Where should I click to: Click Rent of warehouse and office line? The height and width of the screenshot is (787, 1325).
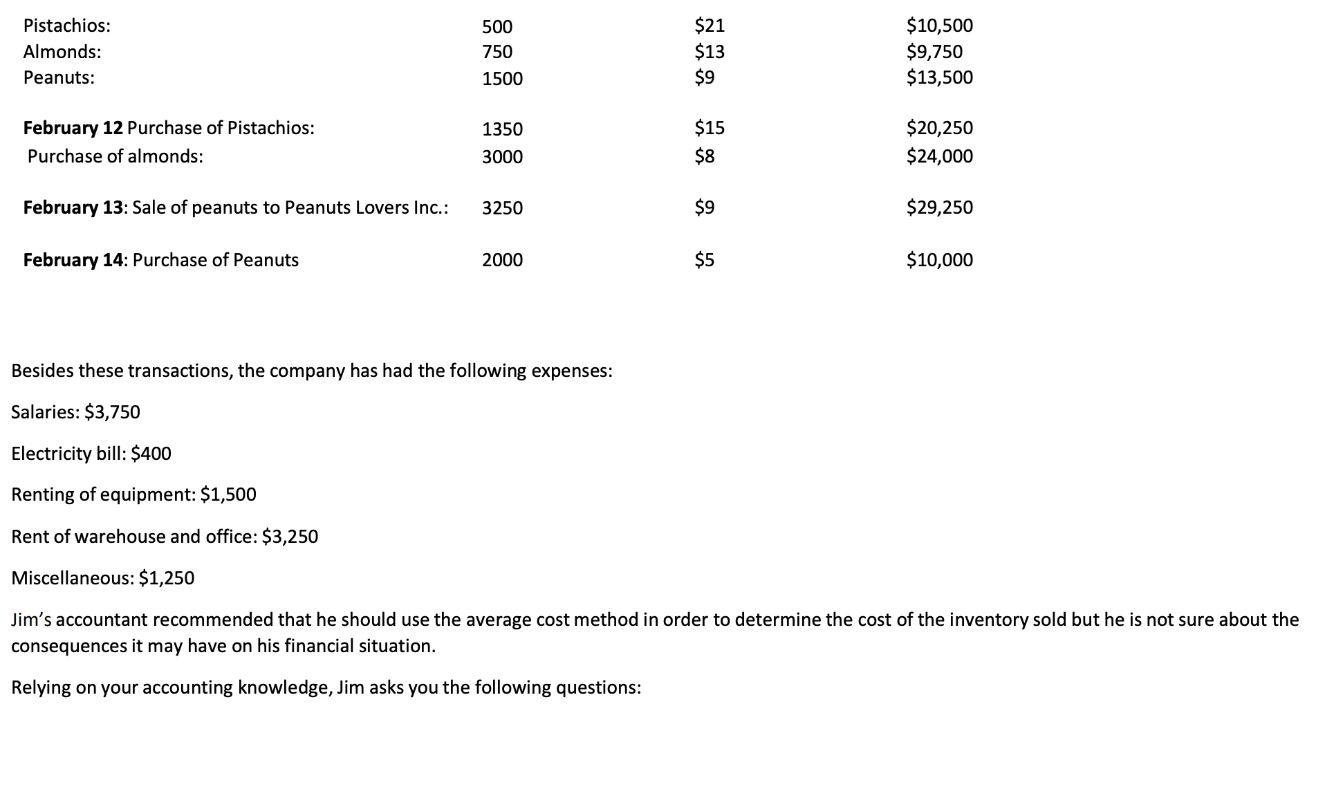(165, 537)
